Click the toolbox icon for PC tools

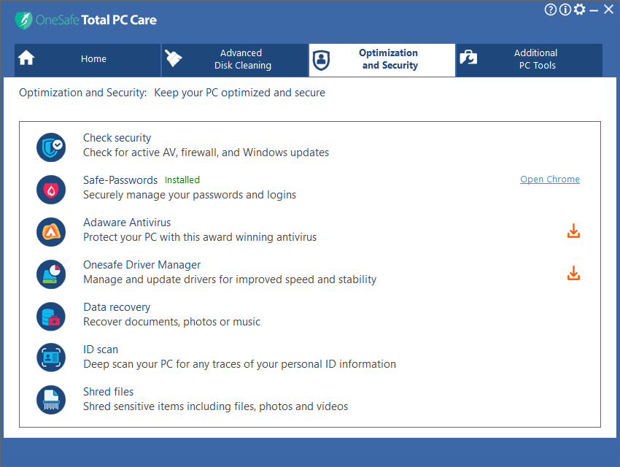pyautogui.click(x=468, y=58)
